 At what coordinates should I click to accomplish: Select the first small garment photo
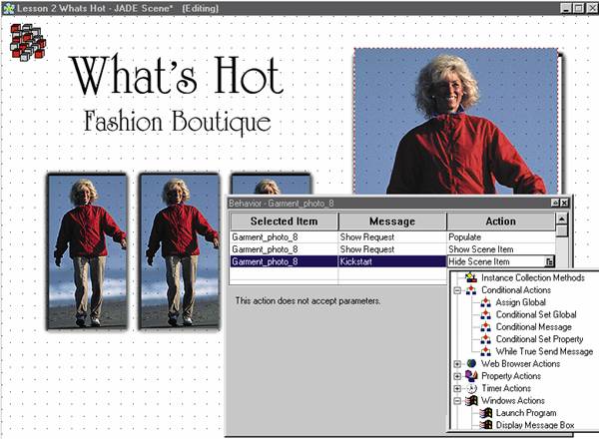click(88, 251)
